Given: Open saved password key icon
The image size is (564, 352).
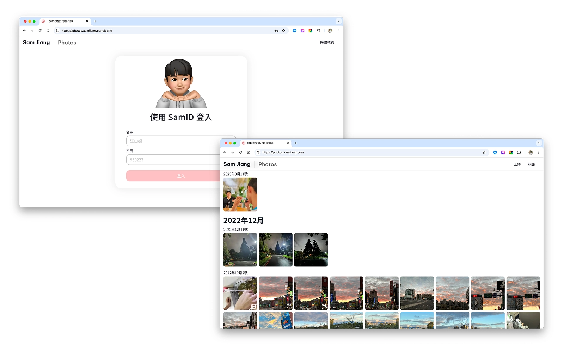Looking at the screenshot, I should [x=276, y=31].
